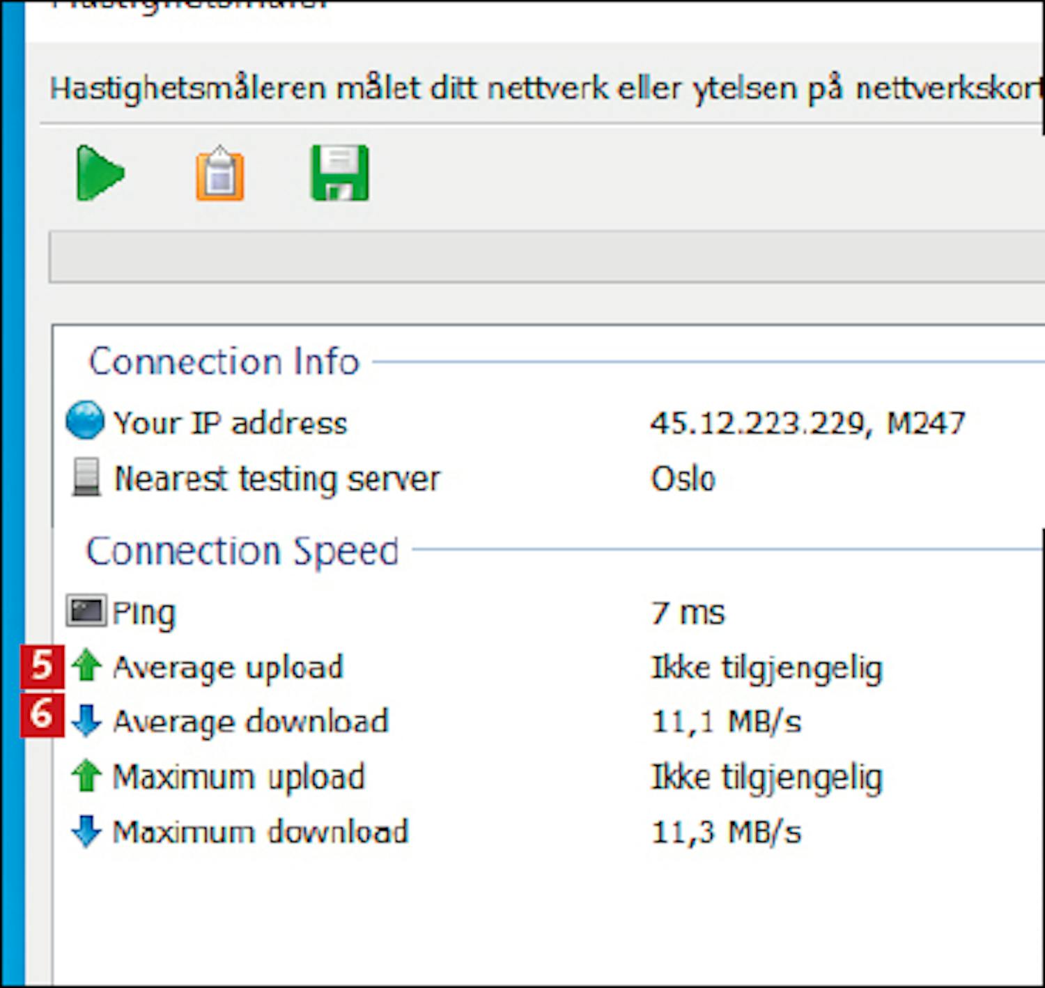Click blue down arrow beside Maximum download
This screenshot has height=988, width=1045.
click(x=87, y=831)
